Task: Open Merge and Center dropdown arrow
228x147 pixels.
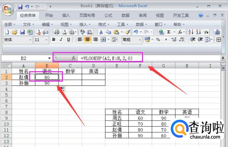Action: point(108,40)
